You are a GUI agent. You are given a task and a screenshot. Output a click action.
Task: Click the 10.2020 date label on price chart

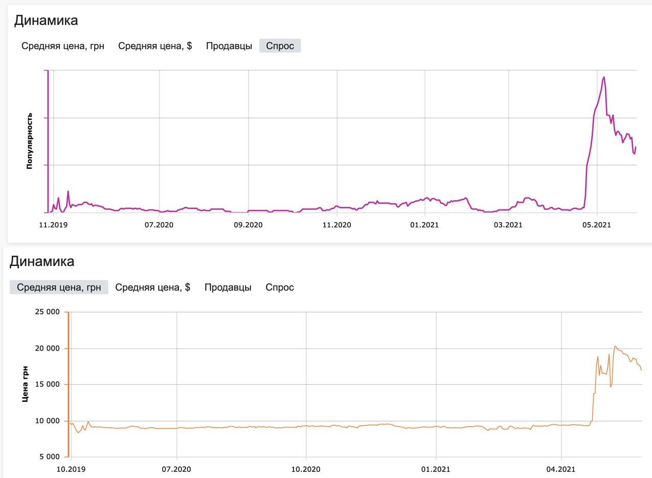click(306, 468)
